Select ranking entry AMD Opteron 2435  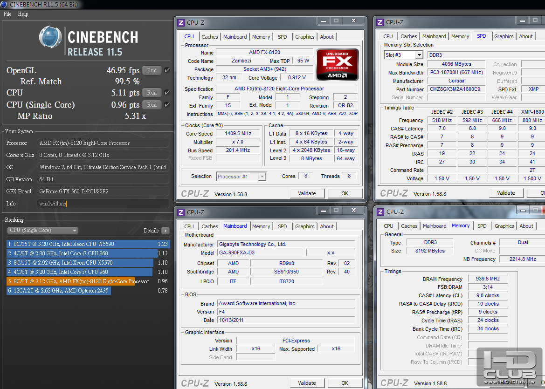pyautogui.click(x=88, y=291)
